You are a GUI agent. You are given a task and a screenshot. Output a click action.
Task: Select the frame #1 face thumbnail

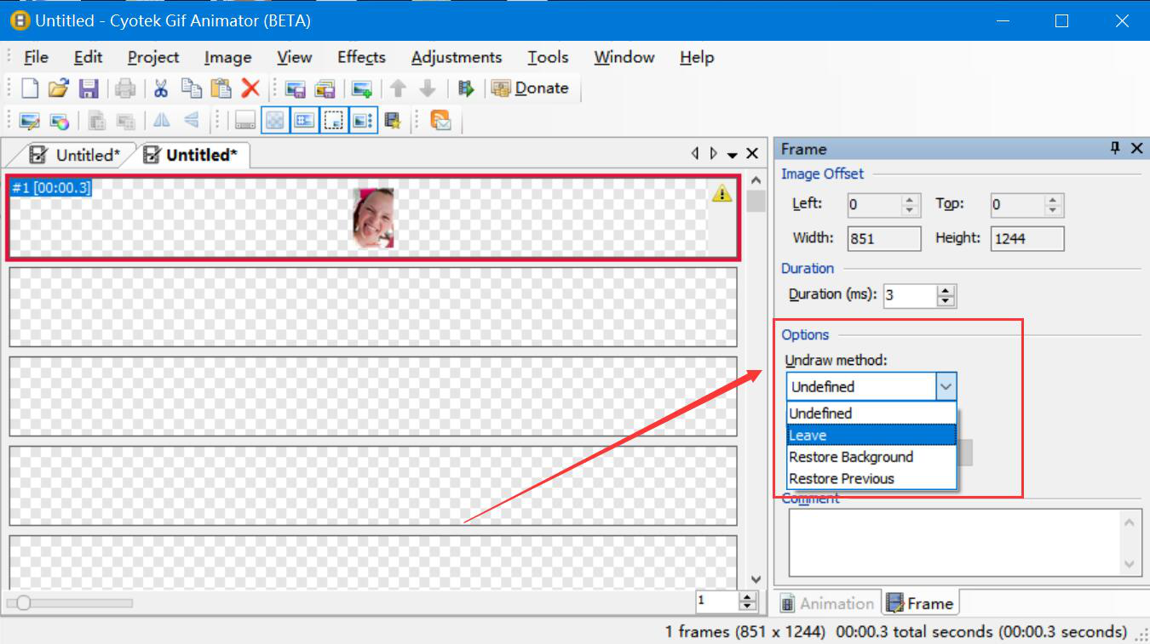[x=373, y=219]
